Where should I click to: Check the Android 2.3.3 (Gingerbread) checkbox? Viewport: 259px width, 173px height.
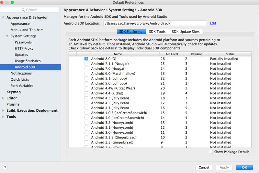click(86, 137)
